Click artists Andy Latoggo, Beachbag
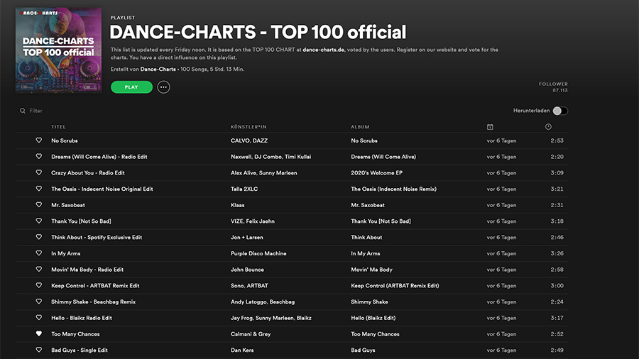 (x=263, y=302)
